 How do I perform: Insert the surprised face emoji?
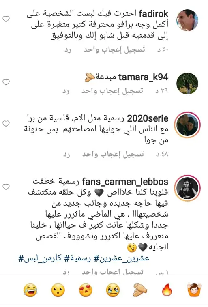[58, 290]
